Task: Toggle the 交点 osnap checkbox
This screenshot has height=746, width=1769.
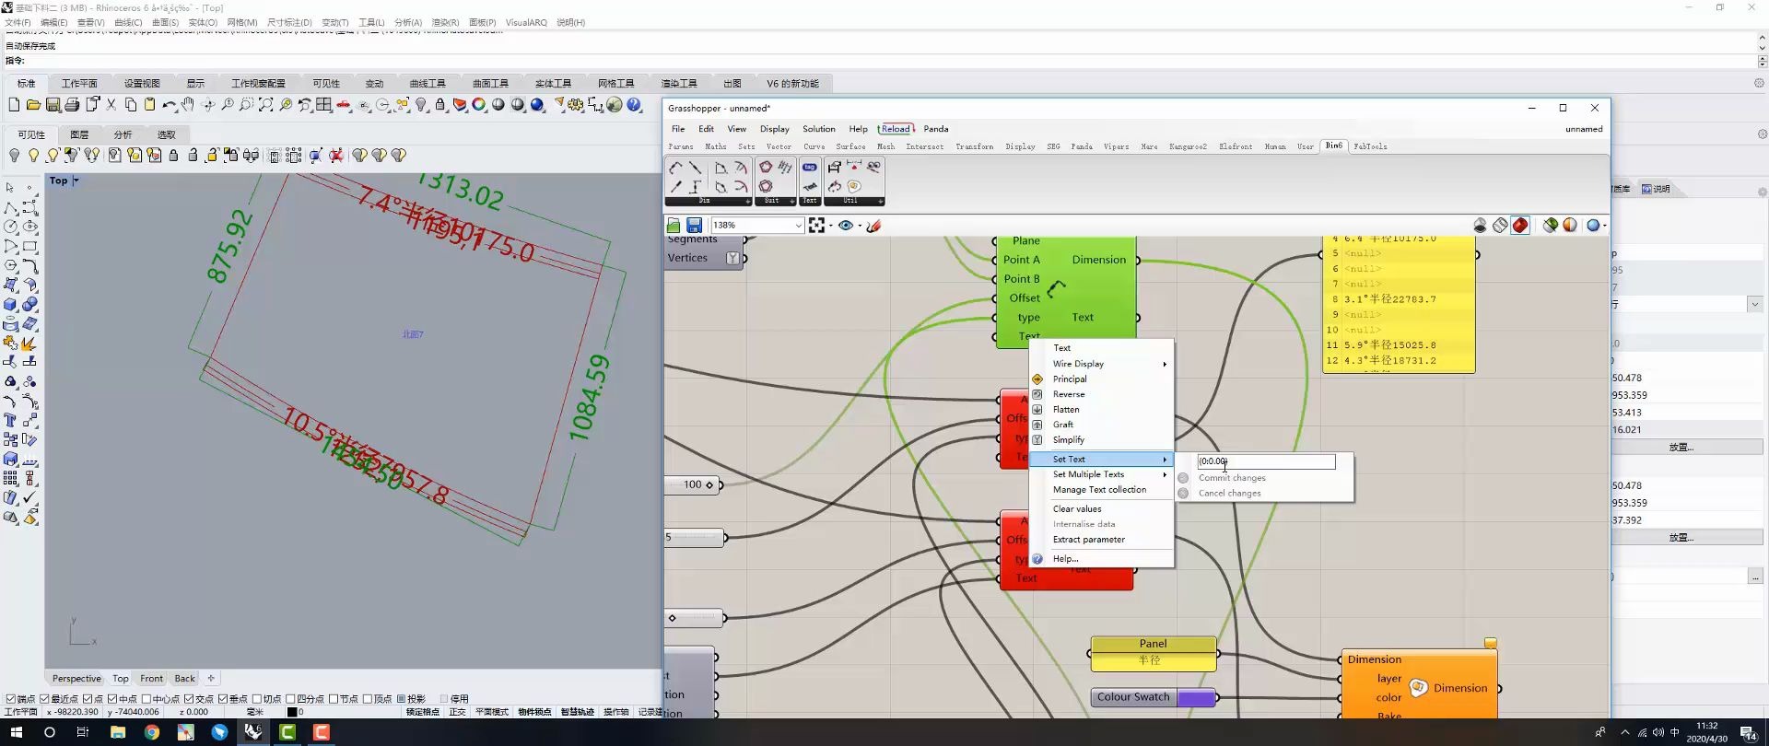Action: pyautogui.click(x=189, y=699)
